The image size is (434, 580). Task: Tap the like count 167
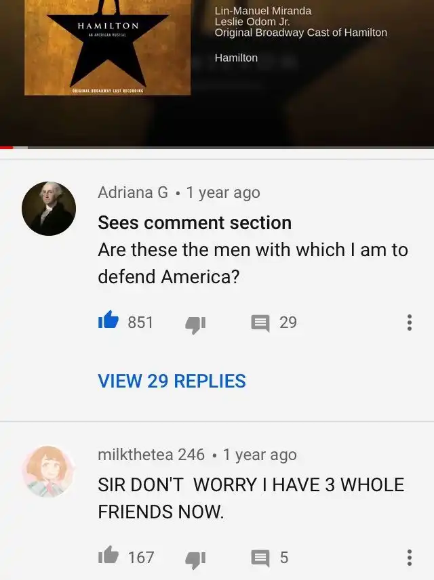pyautogui.click(x=141, y=558)
